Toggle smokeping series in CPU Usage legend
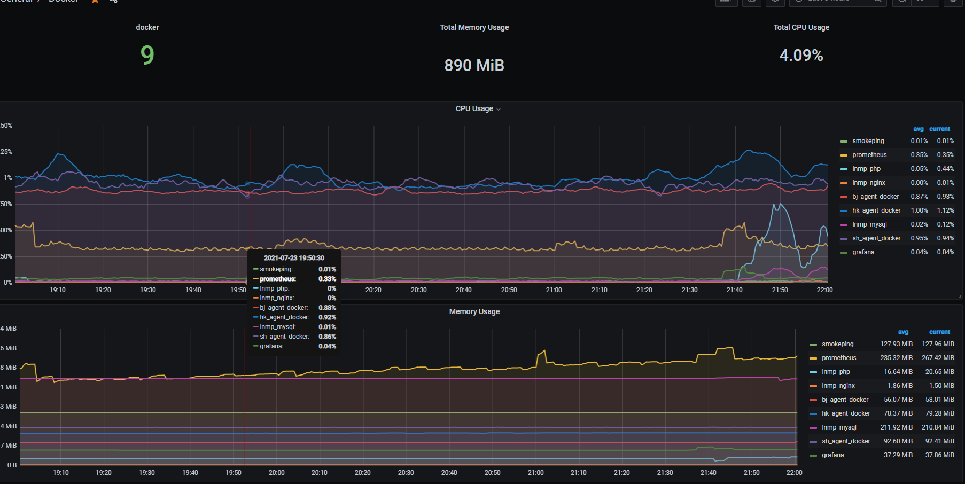Viewport: 965px width, 484px height. 868,141
